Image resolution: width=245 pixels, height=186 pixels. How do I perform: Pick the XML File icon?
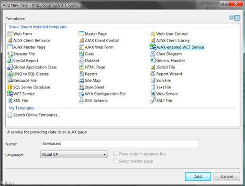tap(10, 100)
